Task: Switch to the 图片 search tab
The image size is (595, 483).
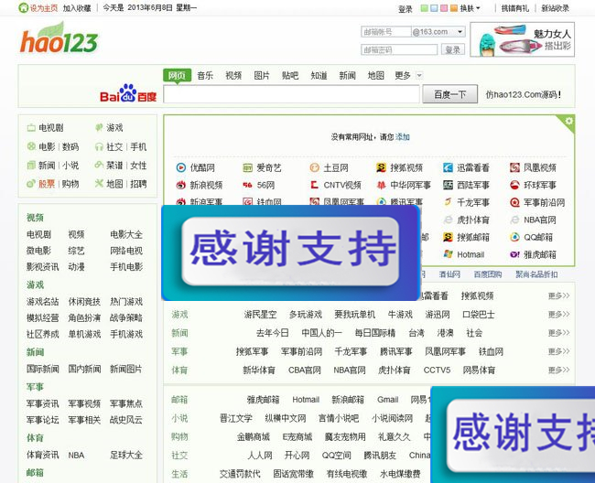Action: 262,75
